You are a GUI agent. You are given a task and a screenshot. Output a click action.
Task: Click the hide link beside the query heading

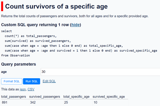click(x=76, y=25)
